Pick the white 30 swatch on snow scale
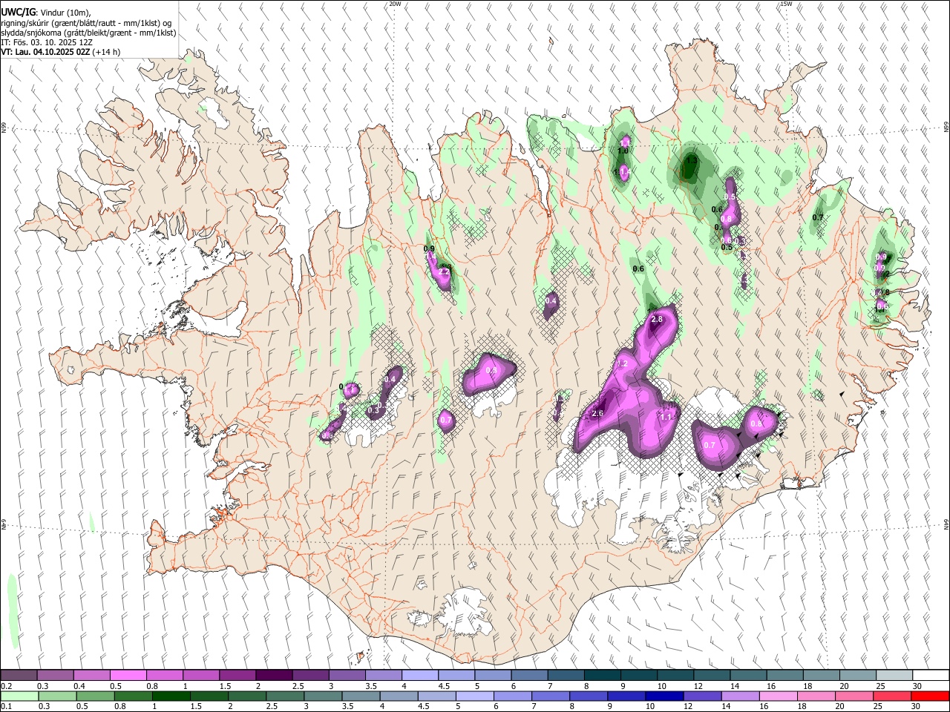This screenshot has height=712, width=950. click(930, 675)
